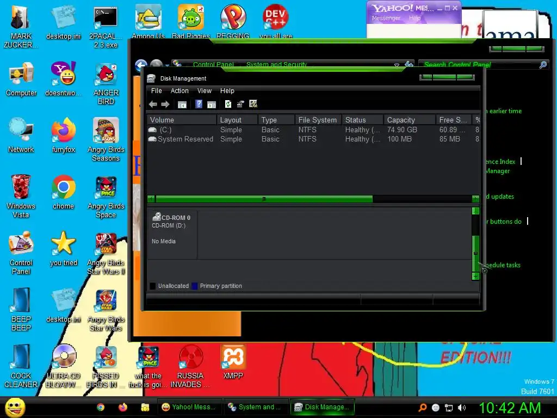Image resolution: width=557 pixels, height=418 pixels.
Task: Open the address bar dropdown arrow
Action: (397, 65)
